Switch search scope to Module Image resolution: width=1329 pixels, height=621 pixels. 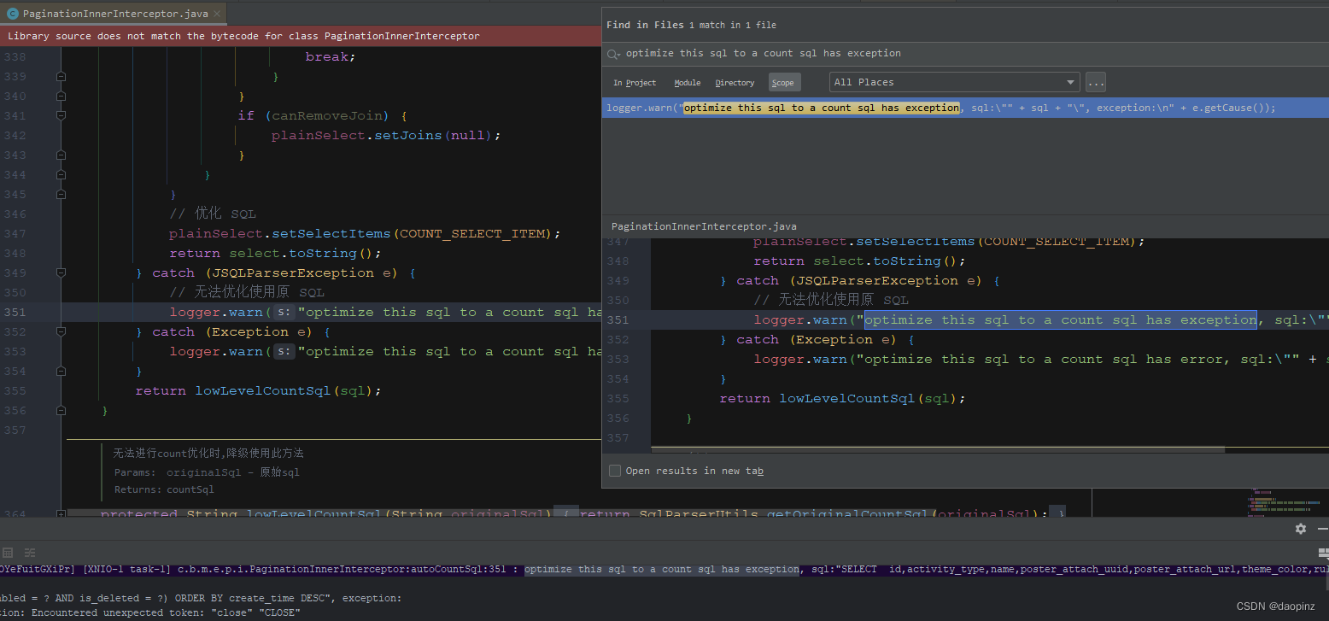pos(687,83)
